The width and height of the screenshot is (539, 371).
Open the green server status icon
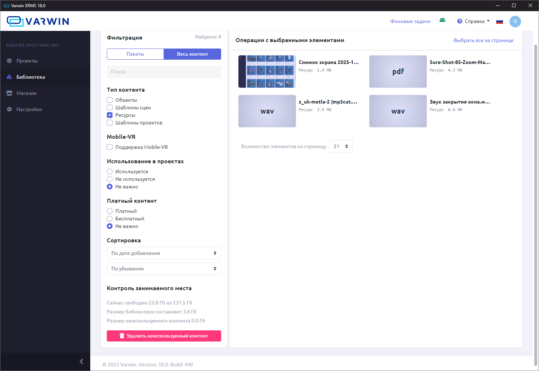coord(442,20)
